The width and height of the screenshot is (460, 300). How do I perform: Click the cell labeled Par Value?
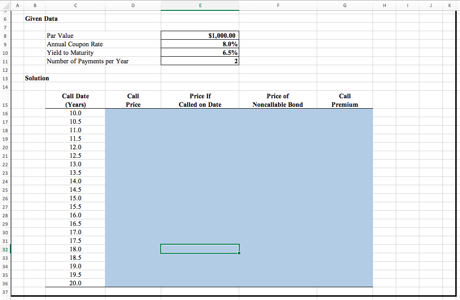[x=75, y=35]
